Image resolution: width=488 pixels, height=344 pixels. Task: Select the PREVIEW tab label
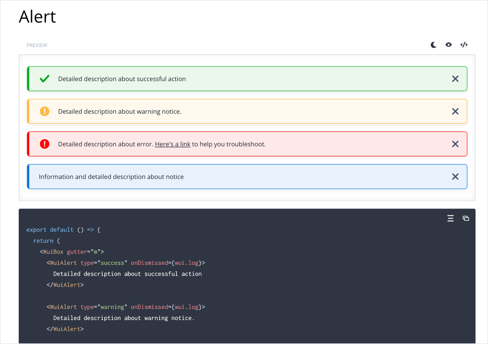[x=37, y=45]
